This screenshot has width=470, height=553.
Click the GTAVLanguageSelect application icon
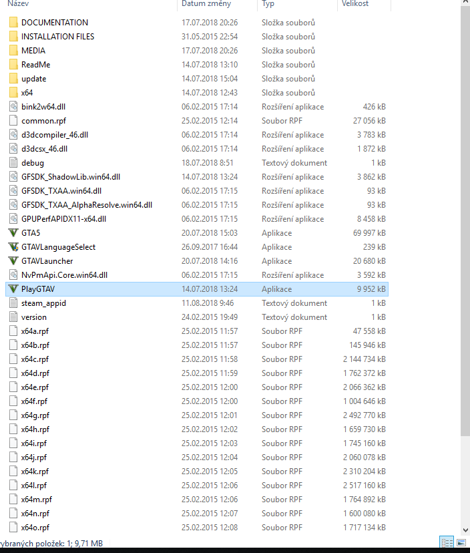(x=13, y=247)
